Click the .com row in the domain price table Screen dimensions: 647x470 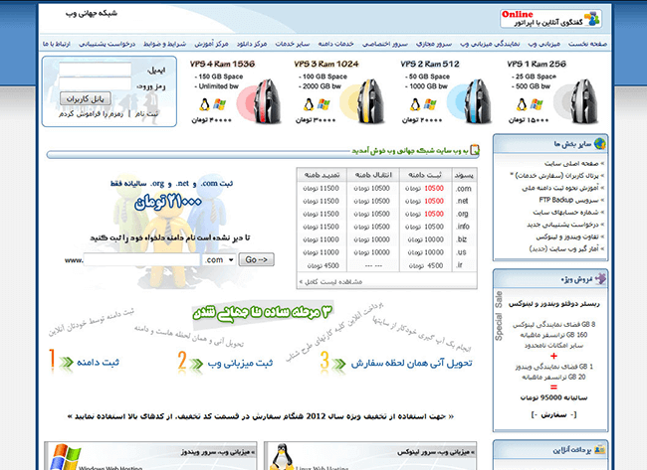(x=386, y=188)
